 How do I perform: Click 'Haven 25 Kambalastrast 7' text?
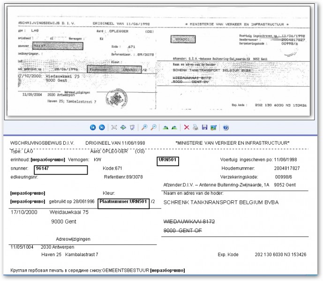pos(70,255)
